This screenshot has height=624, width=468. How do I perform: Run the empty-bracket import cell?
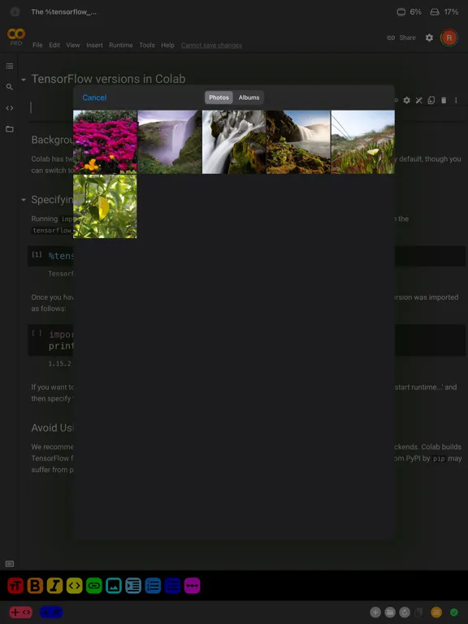click(x=37, y=332)
